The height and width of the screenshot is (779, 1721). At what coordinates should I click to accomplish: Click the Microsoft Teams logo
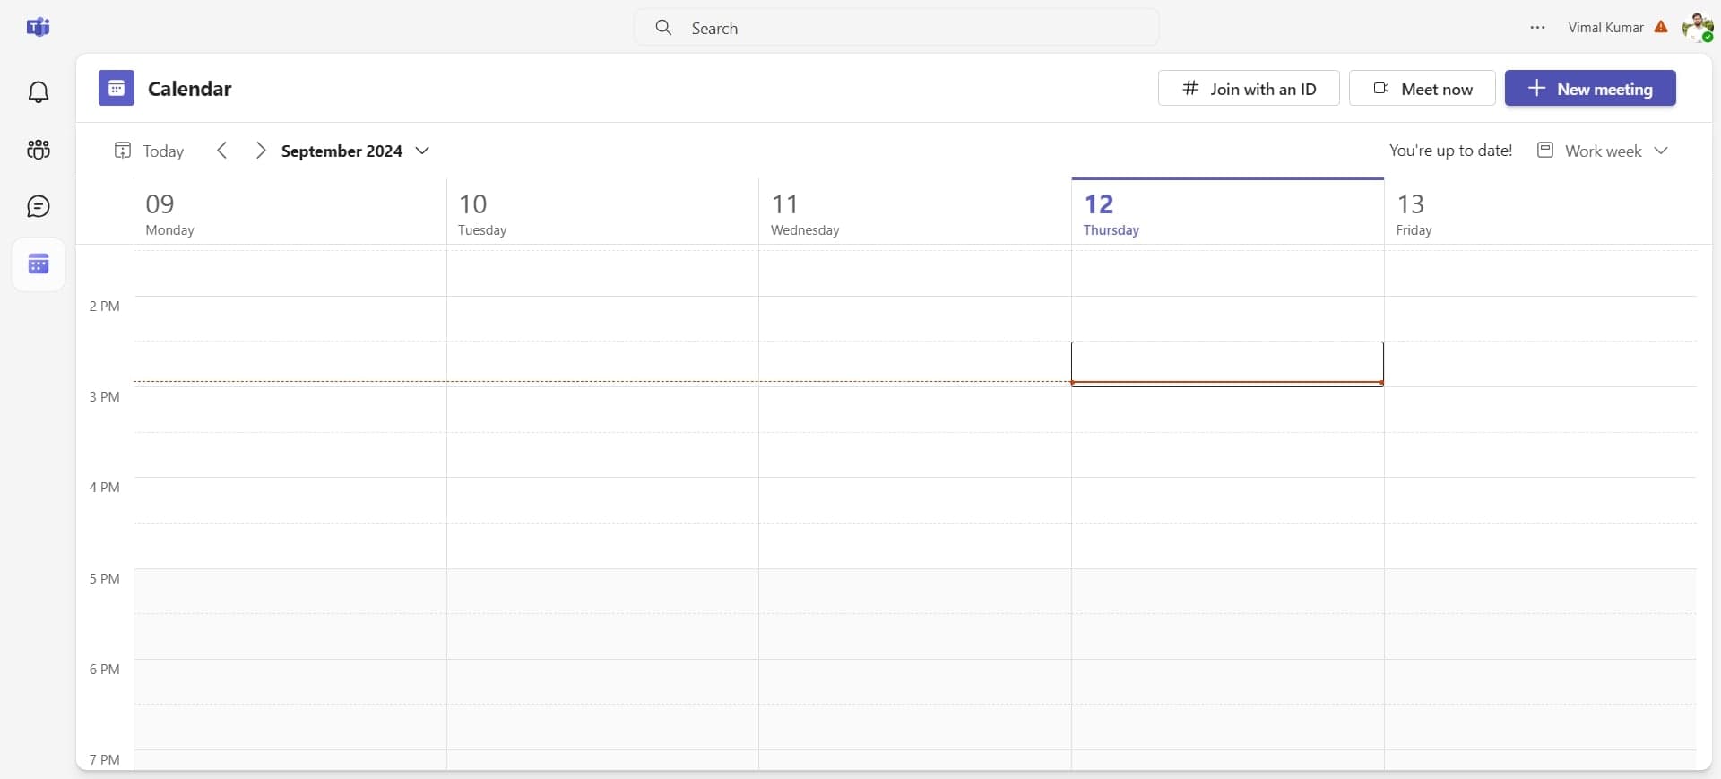point(38,28)
